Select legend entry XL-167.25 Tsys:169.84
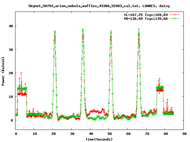 146,15
